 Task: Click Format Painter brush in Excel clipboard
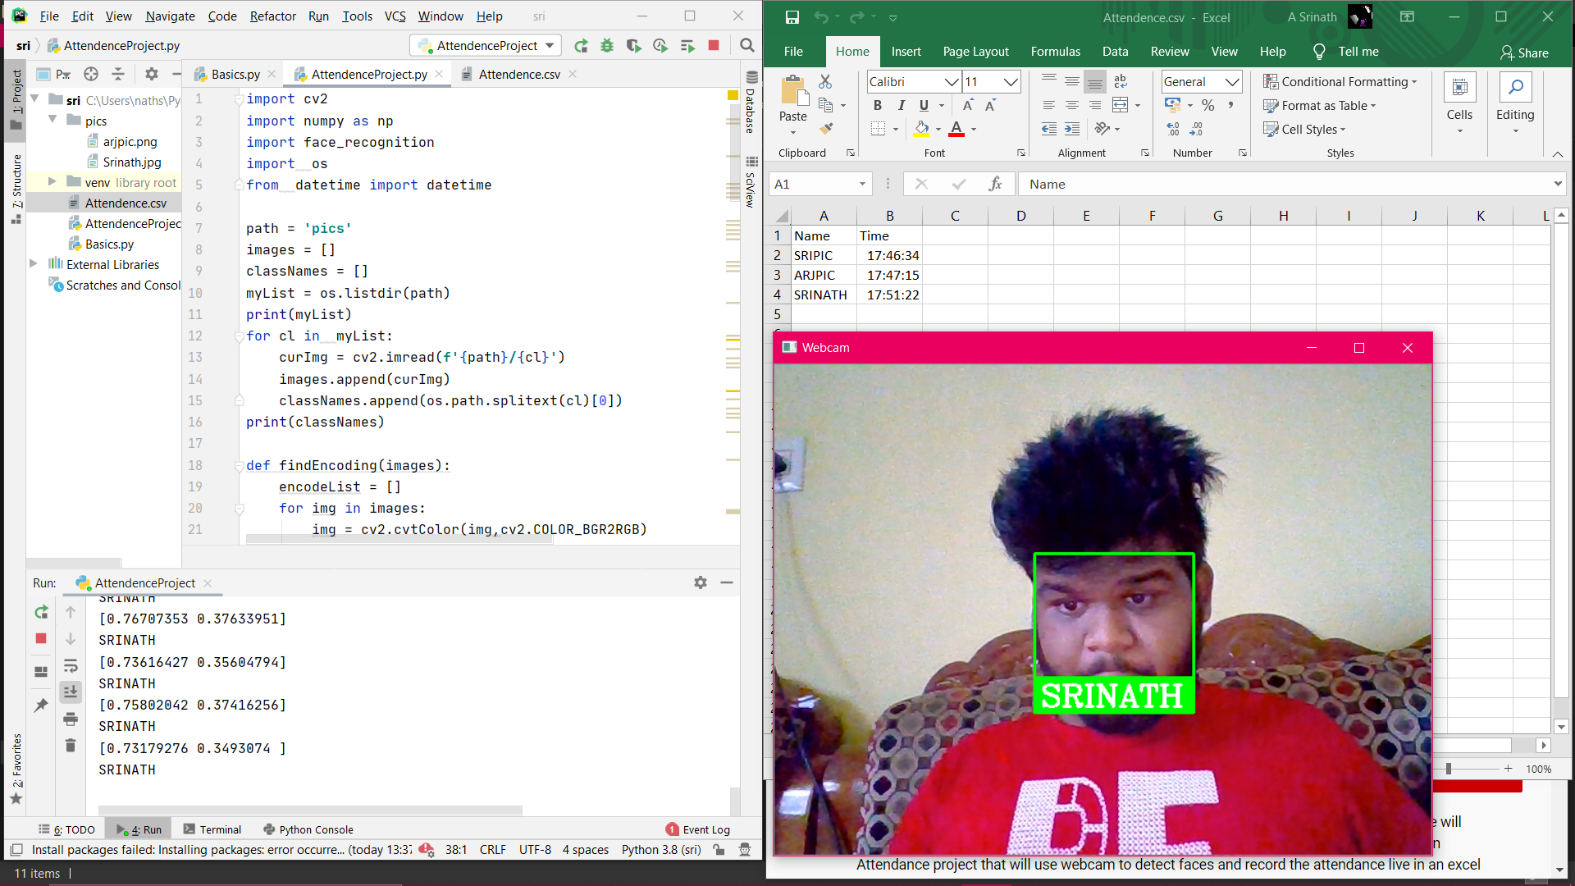826,128
